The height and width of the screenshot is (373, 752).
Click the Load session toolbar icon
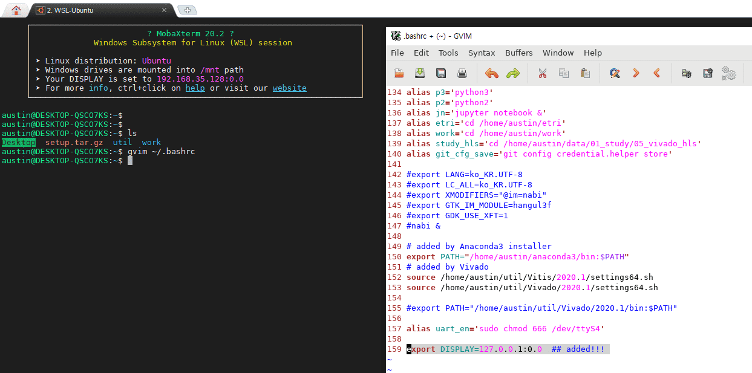tap(686, 73)
